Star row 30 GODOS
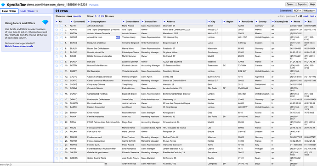Image resolution: width=317 pixels, height=166 pixels. 57,158
